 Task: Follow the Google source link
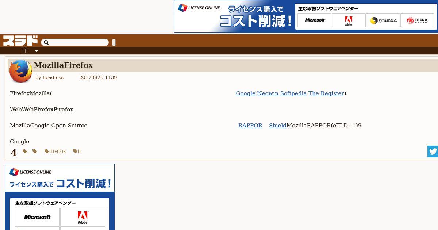[246, 93]
